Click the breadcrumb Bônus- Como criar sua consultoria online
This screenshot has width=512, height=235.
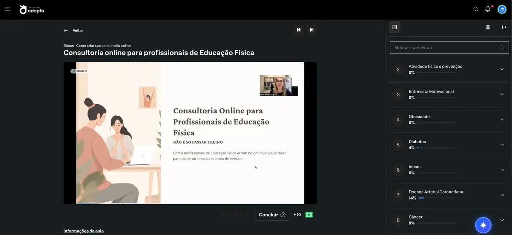(97, 45)
